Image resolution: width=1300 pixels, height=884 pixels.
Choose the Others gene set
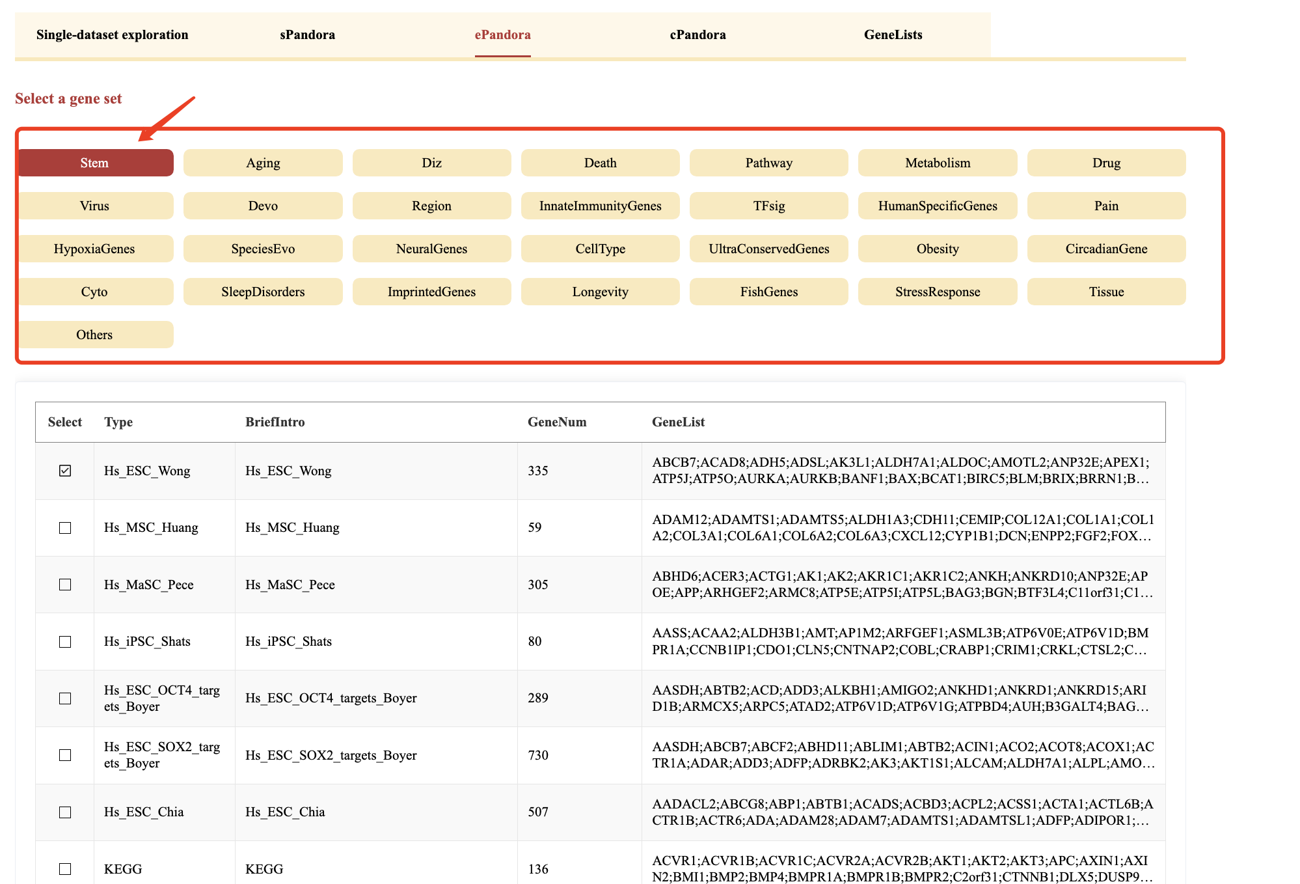point(95,335)
